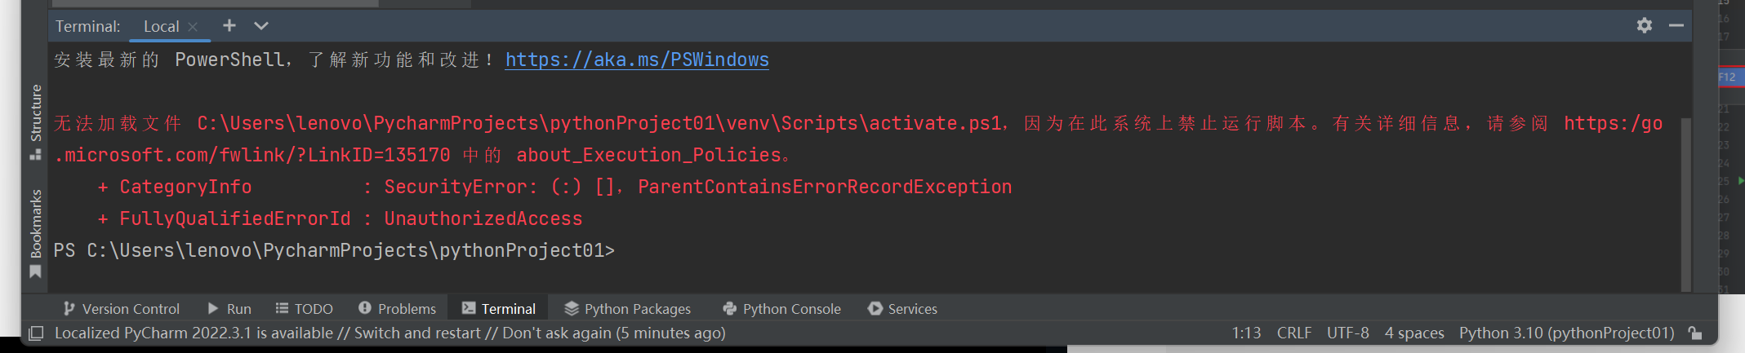Expand terminal shell options chevron
The image size is (1745, 353).
(261, 25)
